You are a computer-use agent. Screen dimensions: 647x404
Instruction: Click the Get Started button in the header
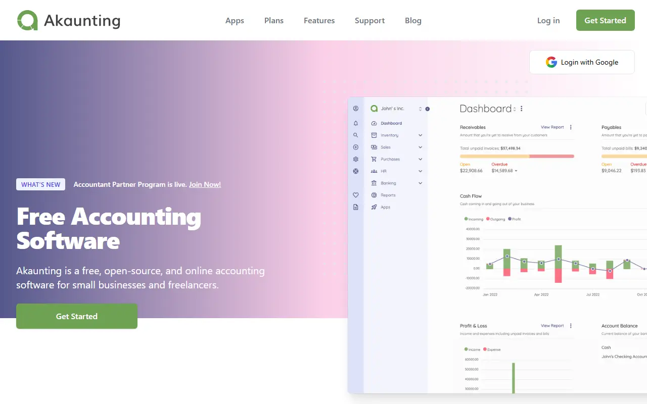[606, 20]
